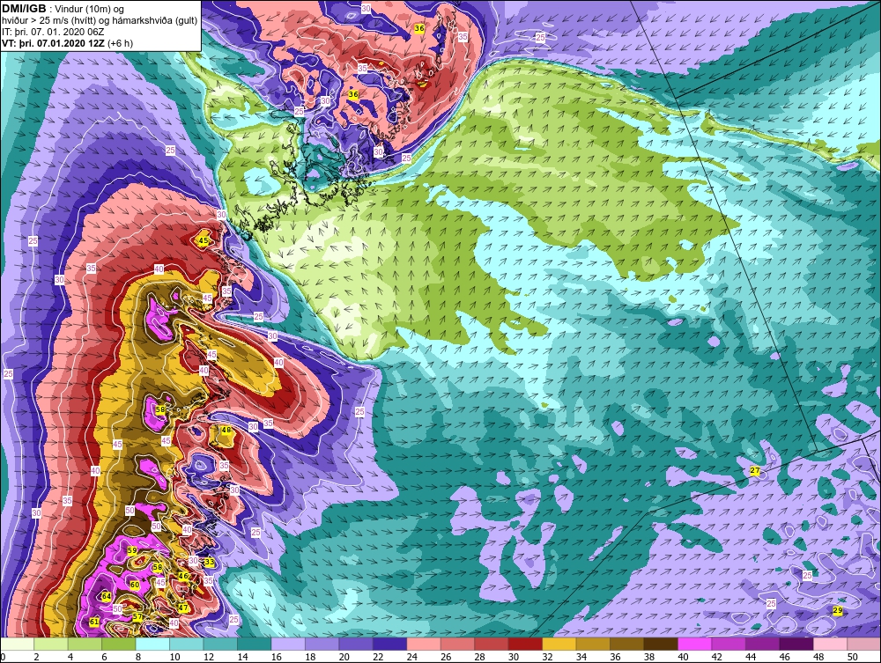Click the yellow max gust label 59
Image resolution: width=881 pixels, height=663 pixels.
[132, 550]
